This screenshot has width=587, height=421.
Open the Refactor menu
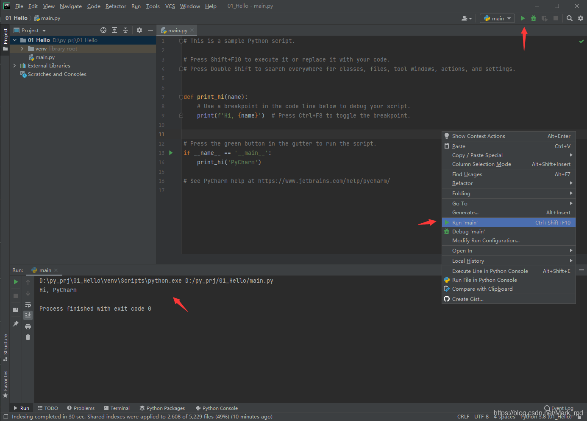pos(116,6)
